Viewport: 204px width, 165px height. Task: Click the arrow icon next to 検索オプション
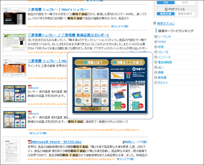coord(155,23)
